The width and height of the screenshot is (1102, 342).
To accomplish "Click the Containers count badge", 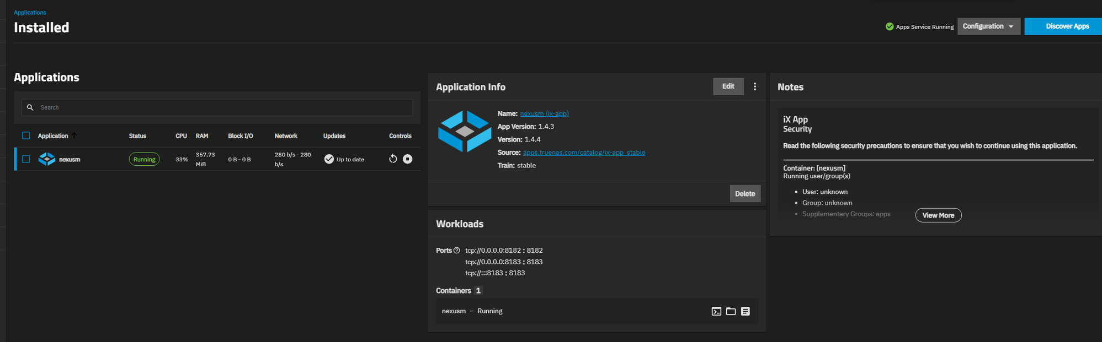I will click(x=478, y=291).
